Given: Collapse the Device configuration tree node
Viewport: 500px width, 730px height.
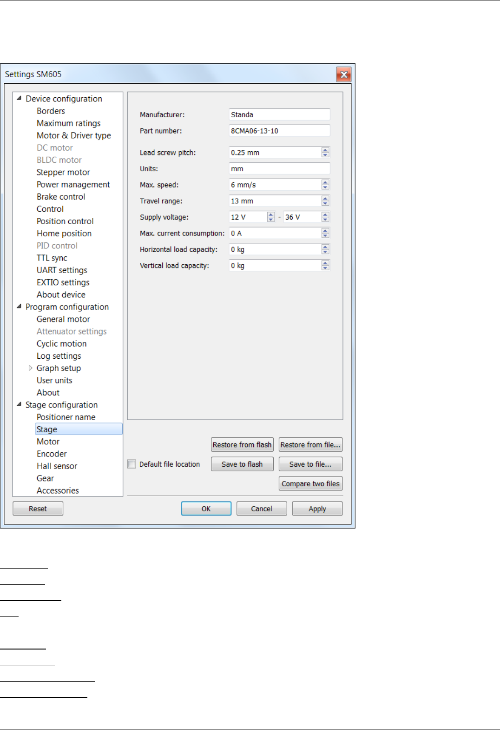Looking at the screenshot, I should pos(19,98).
